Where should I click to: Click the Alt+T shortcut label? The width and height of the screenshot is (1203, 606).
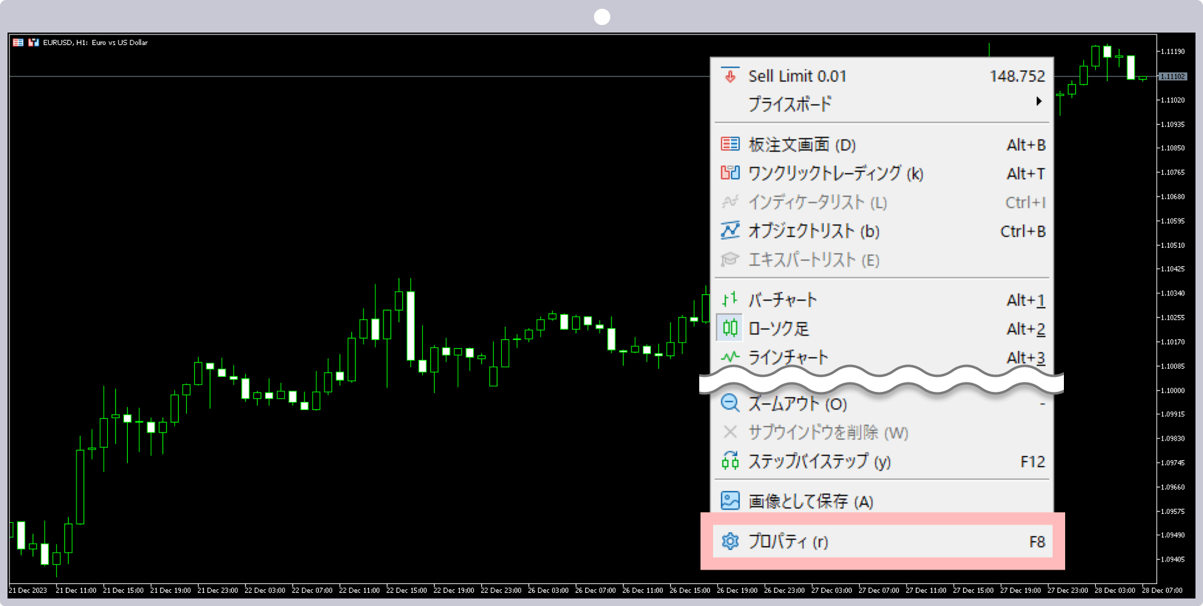click(1026, 173)
